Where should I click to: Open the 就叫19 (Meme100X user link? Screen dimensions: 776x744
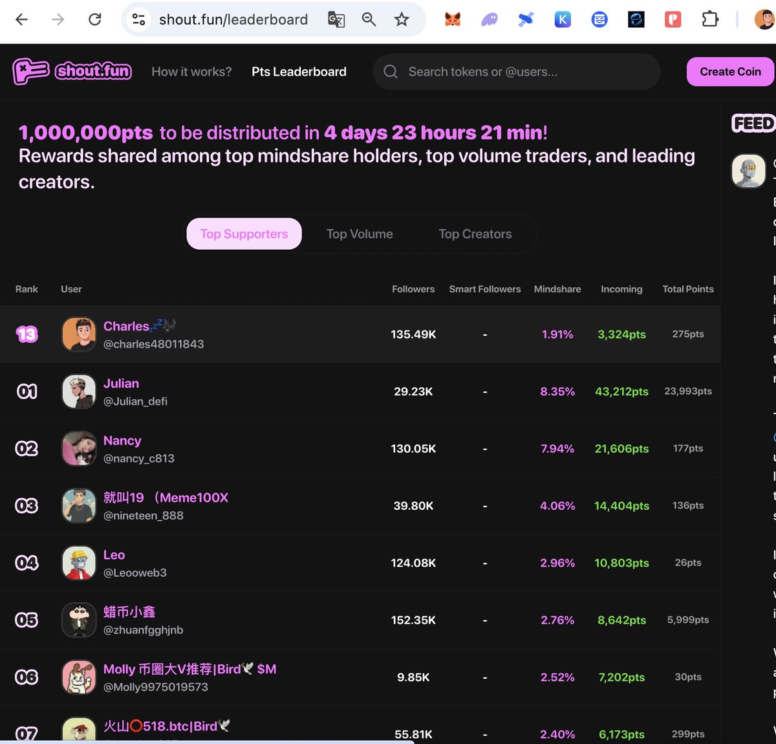[x=166, y=498]
